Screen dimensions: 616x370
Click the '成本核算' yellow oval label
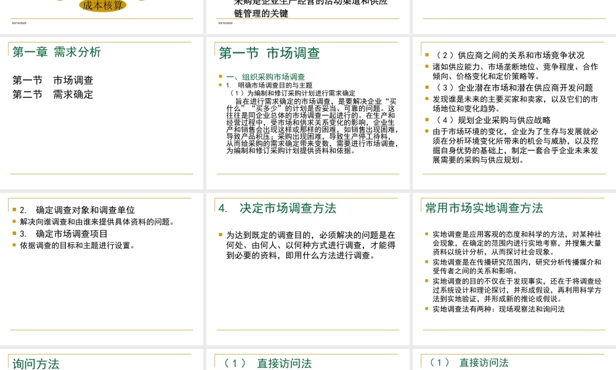pos(102,6)
